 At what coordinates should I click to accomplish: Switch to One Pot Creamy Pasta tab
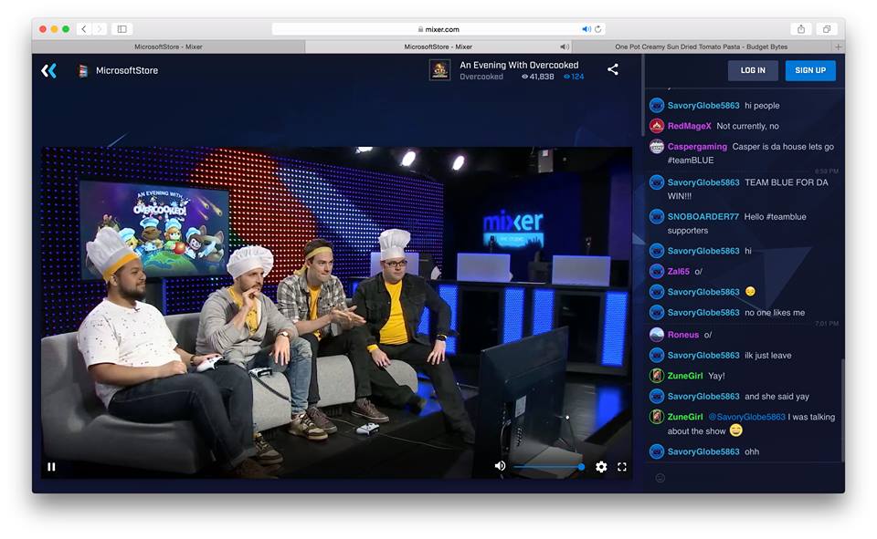[702, 47]
